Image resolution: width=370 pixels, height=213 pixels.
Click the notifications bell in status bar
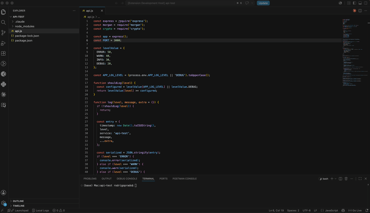click(x=367, y=210)
